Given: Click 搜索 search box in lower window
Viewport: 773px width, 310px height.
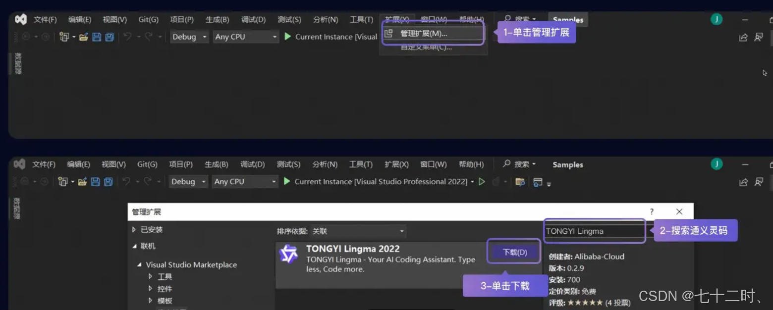Looking at the screenshot, I should click(520, 164).
